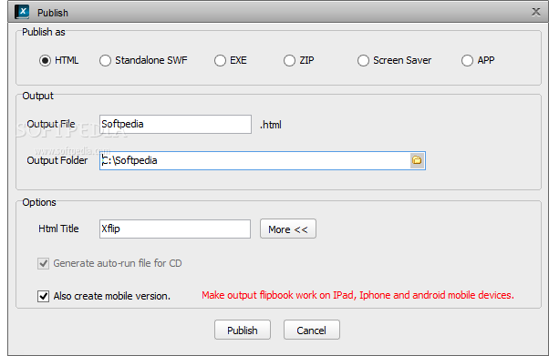The height and width of the screenshot is (356, 549).
Task: Click the Xflip app icon in title bar
Action: [22, 12]
